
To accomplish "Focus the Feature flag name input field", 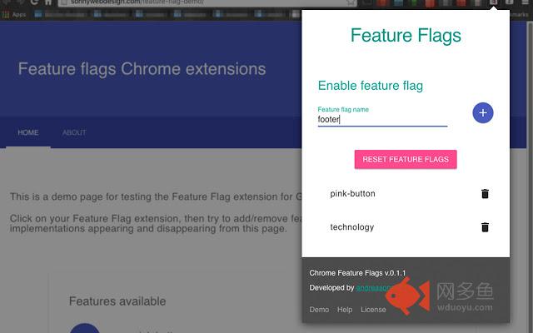I will [x=382, y=120].
